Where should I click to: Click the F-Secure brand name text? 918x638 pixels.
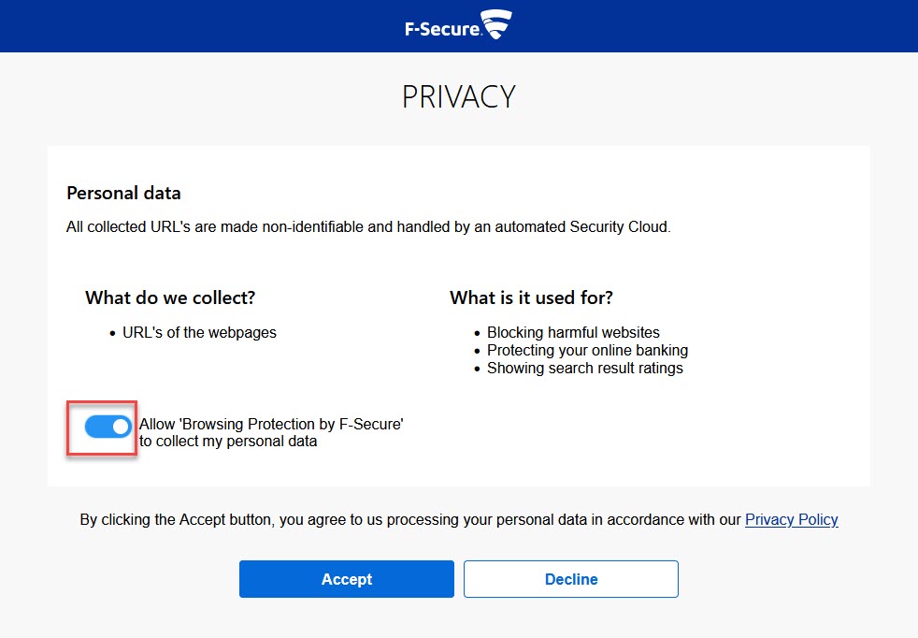442,28
